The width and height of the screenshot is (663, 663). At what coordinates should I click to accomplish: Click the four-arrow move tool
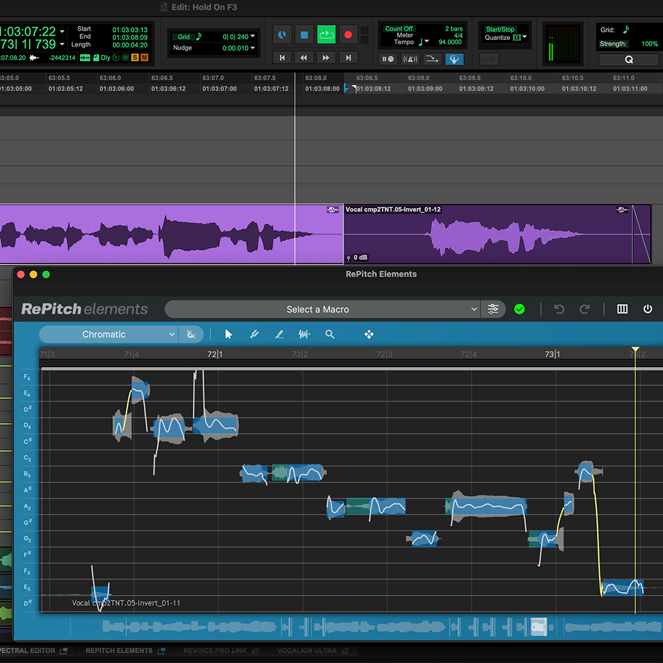(x=369, y=335)
